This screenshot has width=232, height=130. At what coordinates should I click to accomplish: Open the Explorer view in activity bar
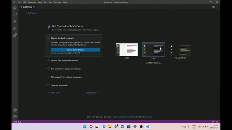[15, 8]
